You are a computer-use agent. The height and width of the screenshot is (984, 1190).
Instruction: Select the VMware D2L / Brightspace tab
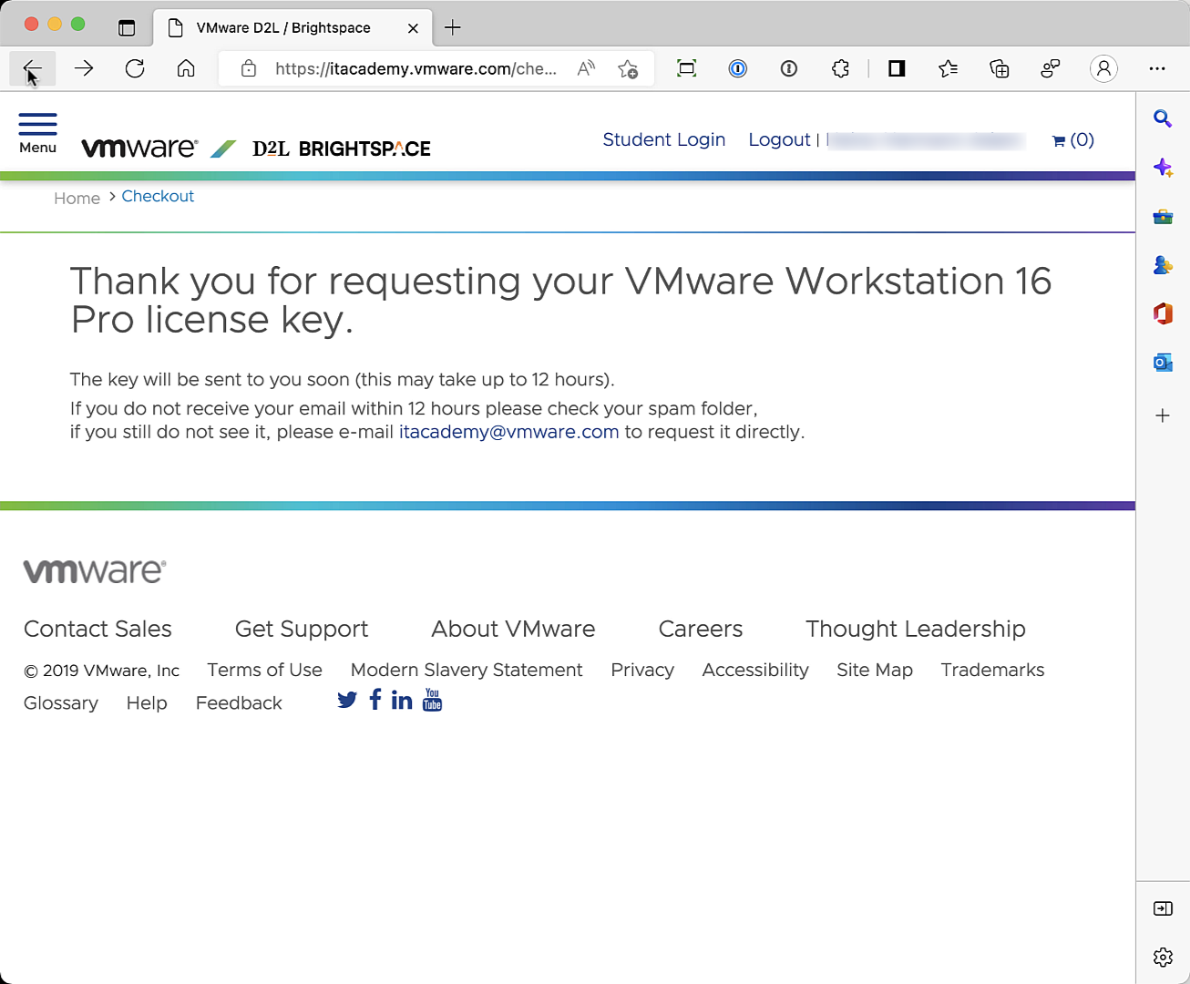pos(283,27)
